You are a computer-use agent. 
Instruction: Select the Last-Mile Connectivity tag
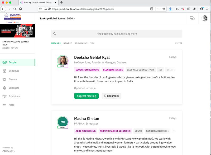(x=141, y=70)
